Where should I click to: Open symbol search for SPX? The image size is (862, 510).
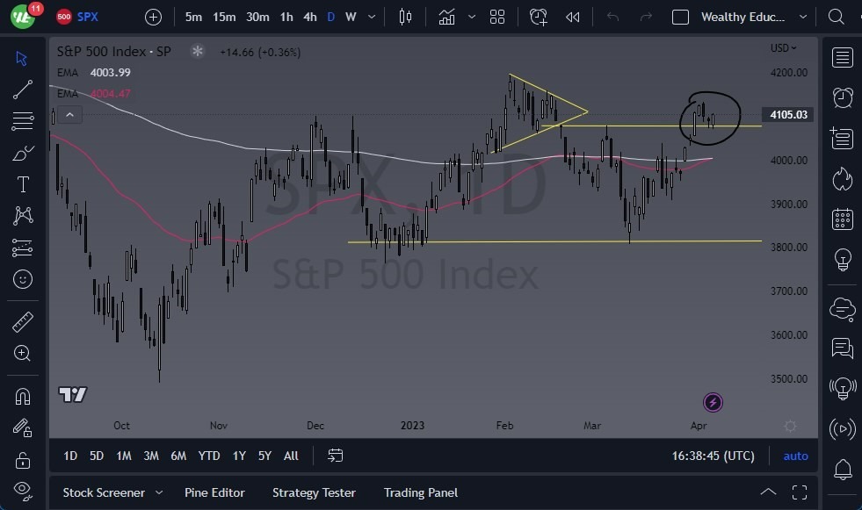click(86, 17)
